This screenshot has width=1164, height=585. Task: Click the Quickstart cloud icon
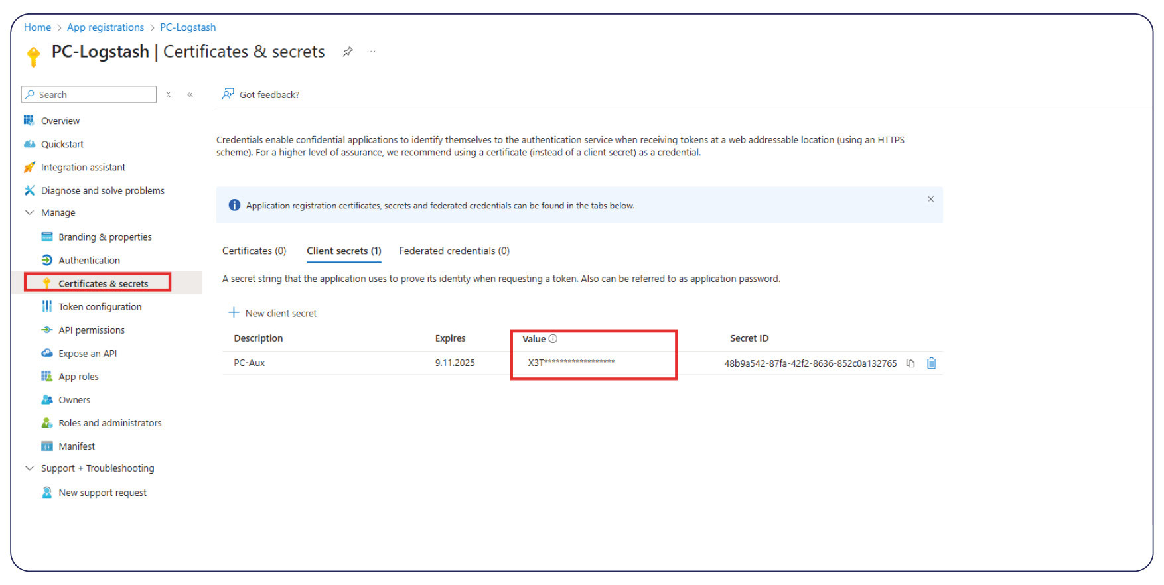tap(29, 144)
